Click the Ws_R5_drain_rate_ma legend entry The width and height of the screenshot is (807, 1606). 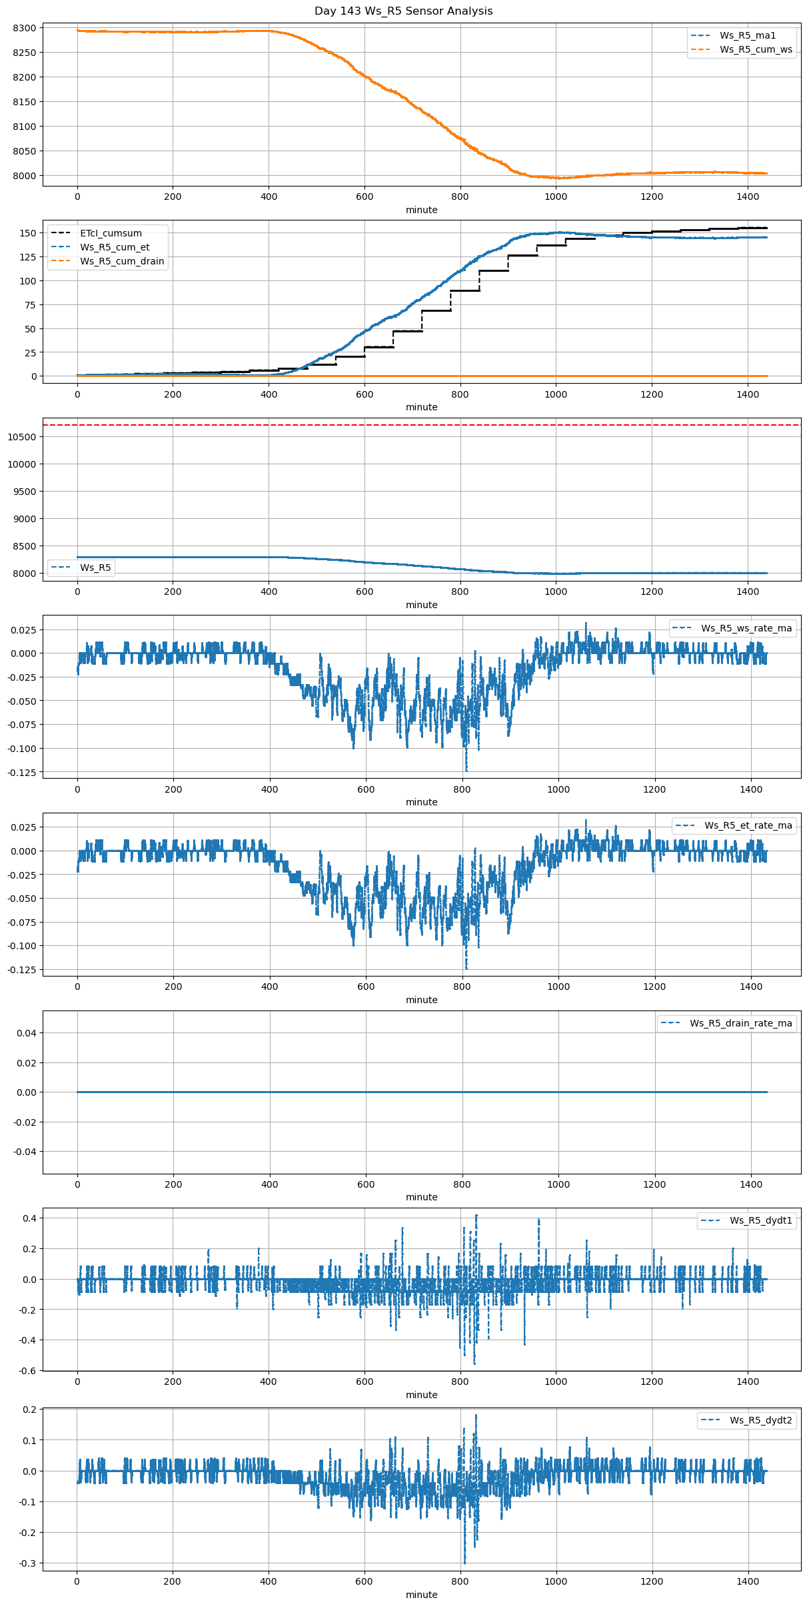pos(740,1023)
